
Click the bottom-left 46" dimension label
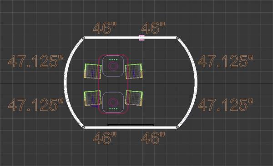pos(105,138)
